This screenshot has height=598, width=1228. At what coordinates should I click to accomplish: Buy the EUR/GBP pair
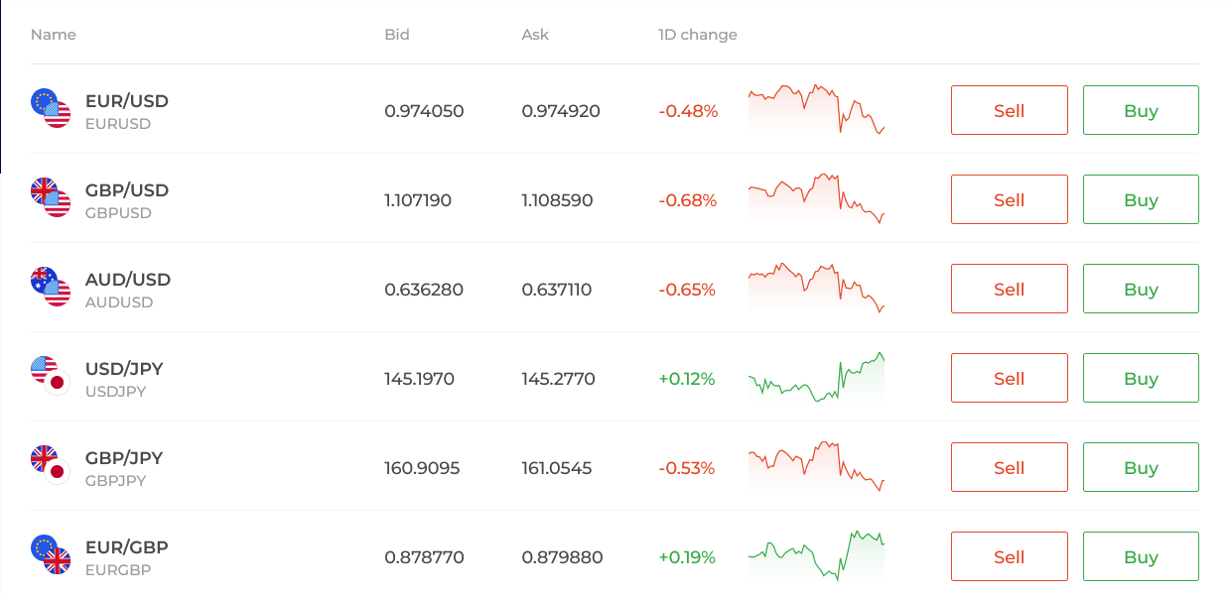[x=1141, y=556]
